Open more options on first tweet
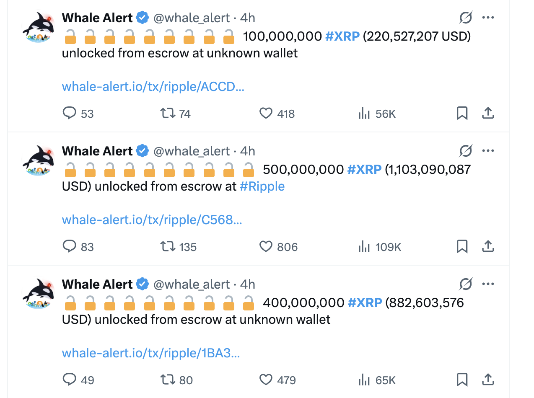This screenshot has height=398, width=534. pos(488,18)
